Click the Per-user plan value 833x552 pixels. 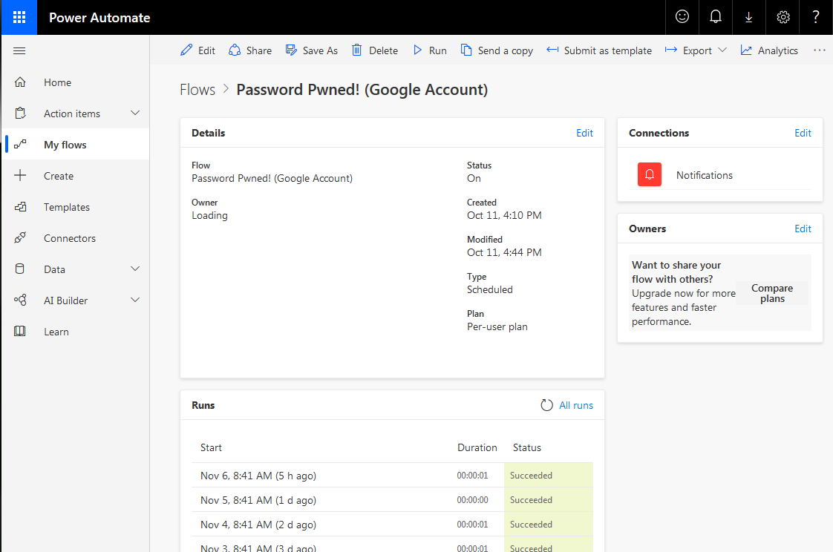497,327
